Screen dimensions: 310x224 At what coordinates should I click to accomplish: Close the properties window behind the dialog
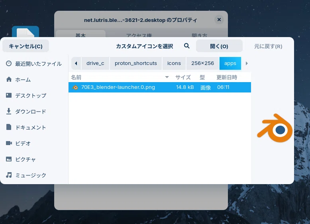click(219, 20)
